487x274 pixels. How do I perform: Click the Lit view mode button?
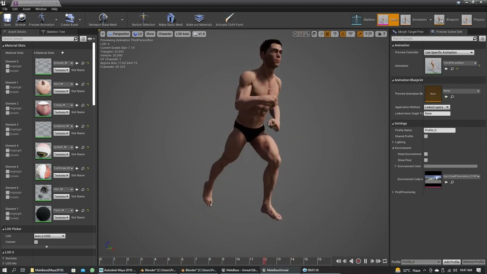[x=138, y=34]
